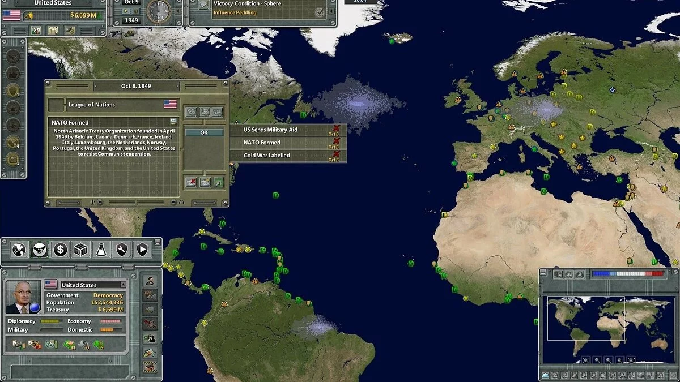The width and height of the screenshot is (680, 382).
Task: Click the bomb icon labeled 0
Action: pos(83,345)
